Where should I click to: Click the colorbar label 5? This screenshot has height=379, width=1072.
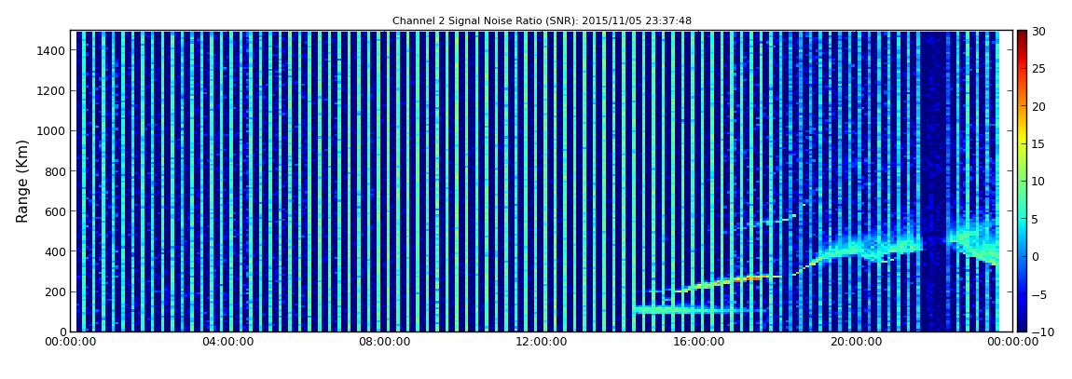coord(1036,219)
